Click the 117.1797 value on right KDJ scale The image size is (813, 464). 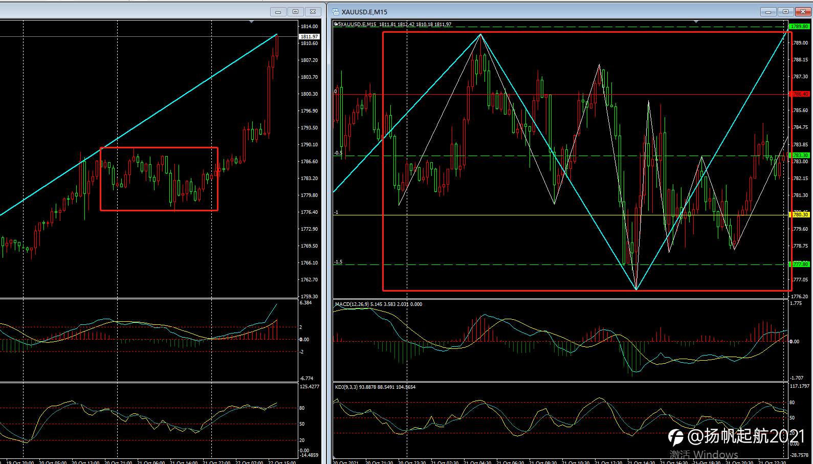pyautogui.click(x=800, y=386)
